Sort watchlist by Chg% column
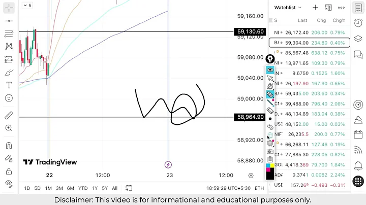366x205 pixels. [x=339, y=20]
